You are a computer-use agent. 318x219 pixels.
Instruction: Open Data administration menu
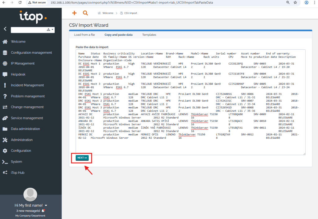tap(25, 129)
